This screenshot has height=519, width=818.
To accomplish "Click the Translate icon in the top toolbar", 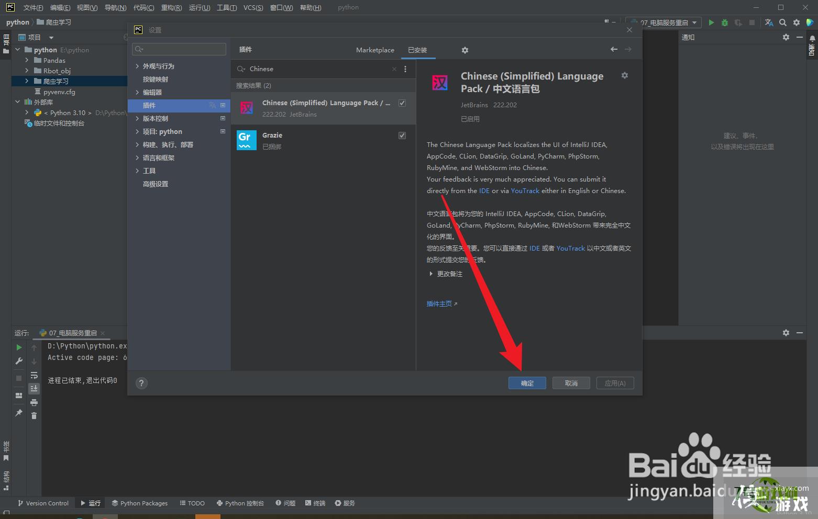I will [769, 22].
